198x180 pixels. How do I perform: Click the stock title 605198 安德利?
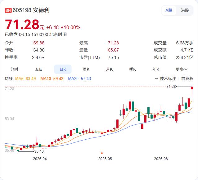pyautogui.click(x=31, y=10)
